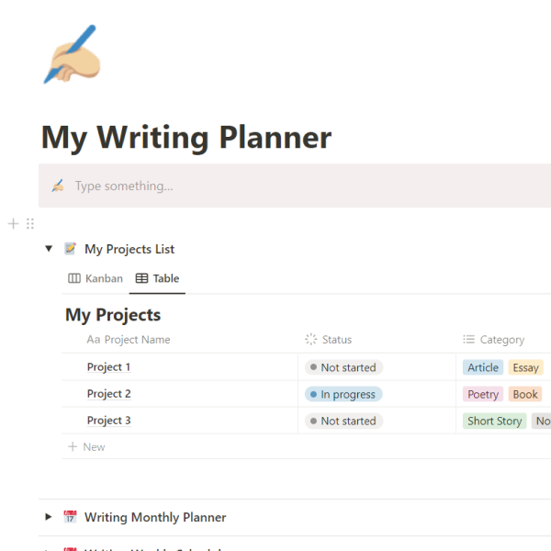Open the Not started status for Project 1
The width and height of the screenshot is (551, 551).
343,367
